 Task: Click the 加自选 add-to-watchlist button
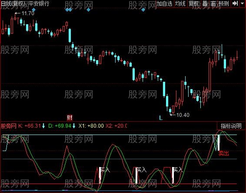(164, 3)
